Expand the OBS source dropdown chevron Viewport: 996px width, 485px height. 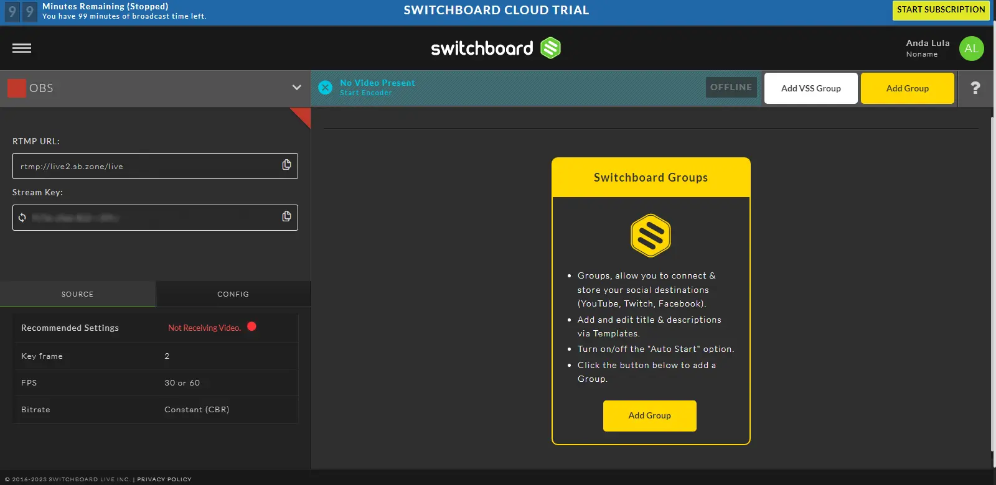[296, 88]
